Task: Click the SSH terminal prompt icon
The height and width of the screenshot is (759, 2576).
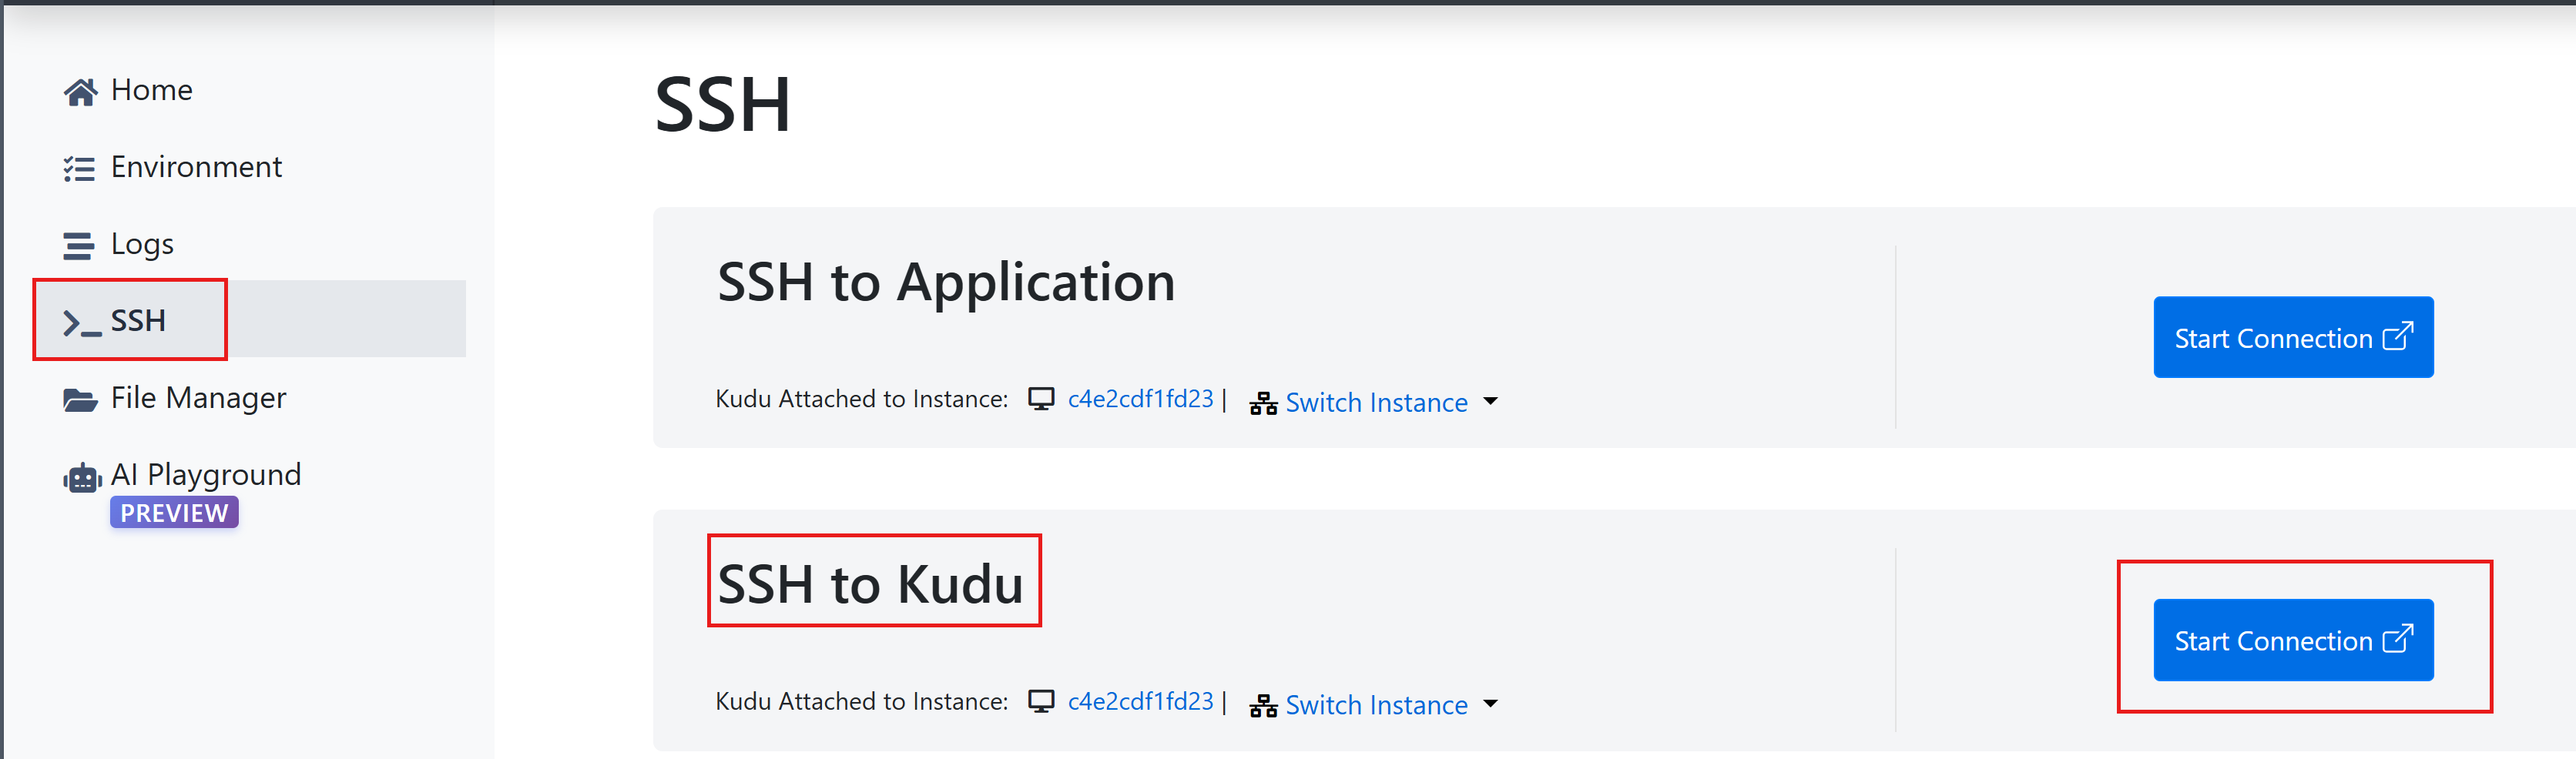Action: [82, 323]
